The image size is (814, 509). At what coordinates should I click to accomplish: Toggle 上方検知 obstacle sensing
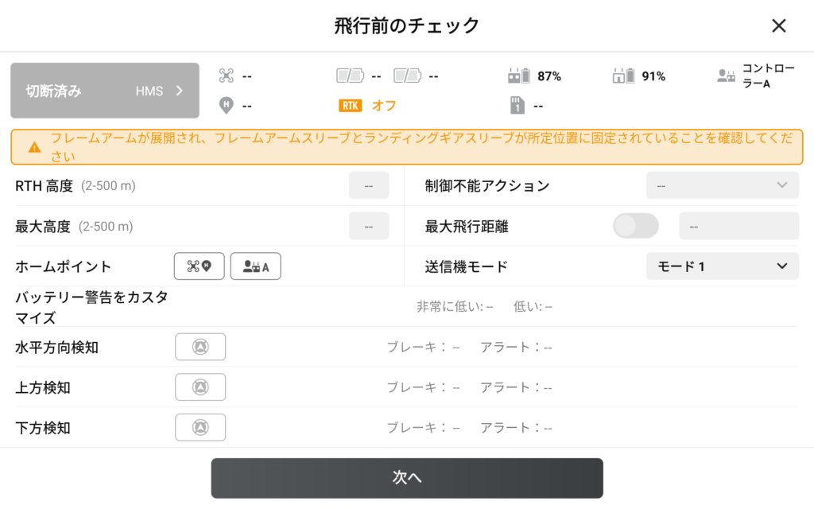[x=200, y=387]
